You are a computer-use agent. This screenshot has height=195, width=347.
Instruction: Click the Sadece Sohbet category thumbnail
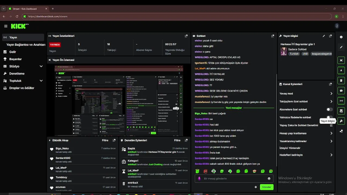[x=284, y=51]
